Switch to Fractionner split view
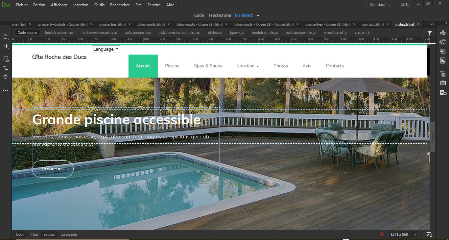This screenshot has height=240, width=449. tap(220, 15)
